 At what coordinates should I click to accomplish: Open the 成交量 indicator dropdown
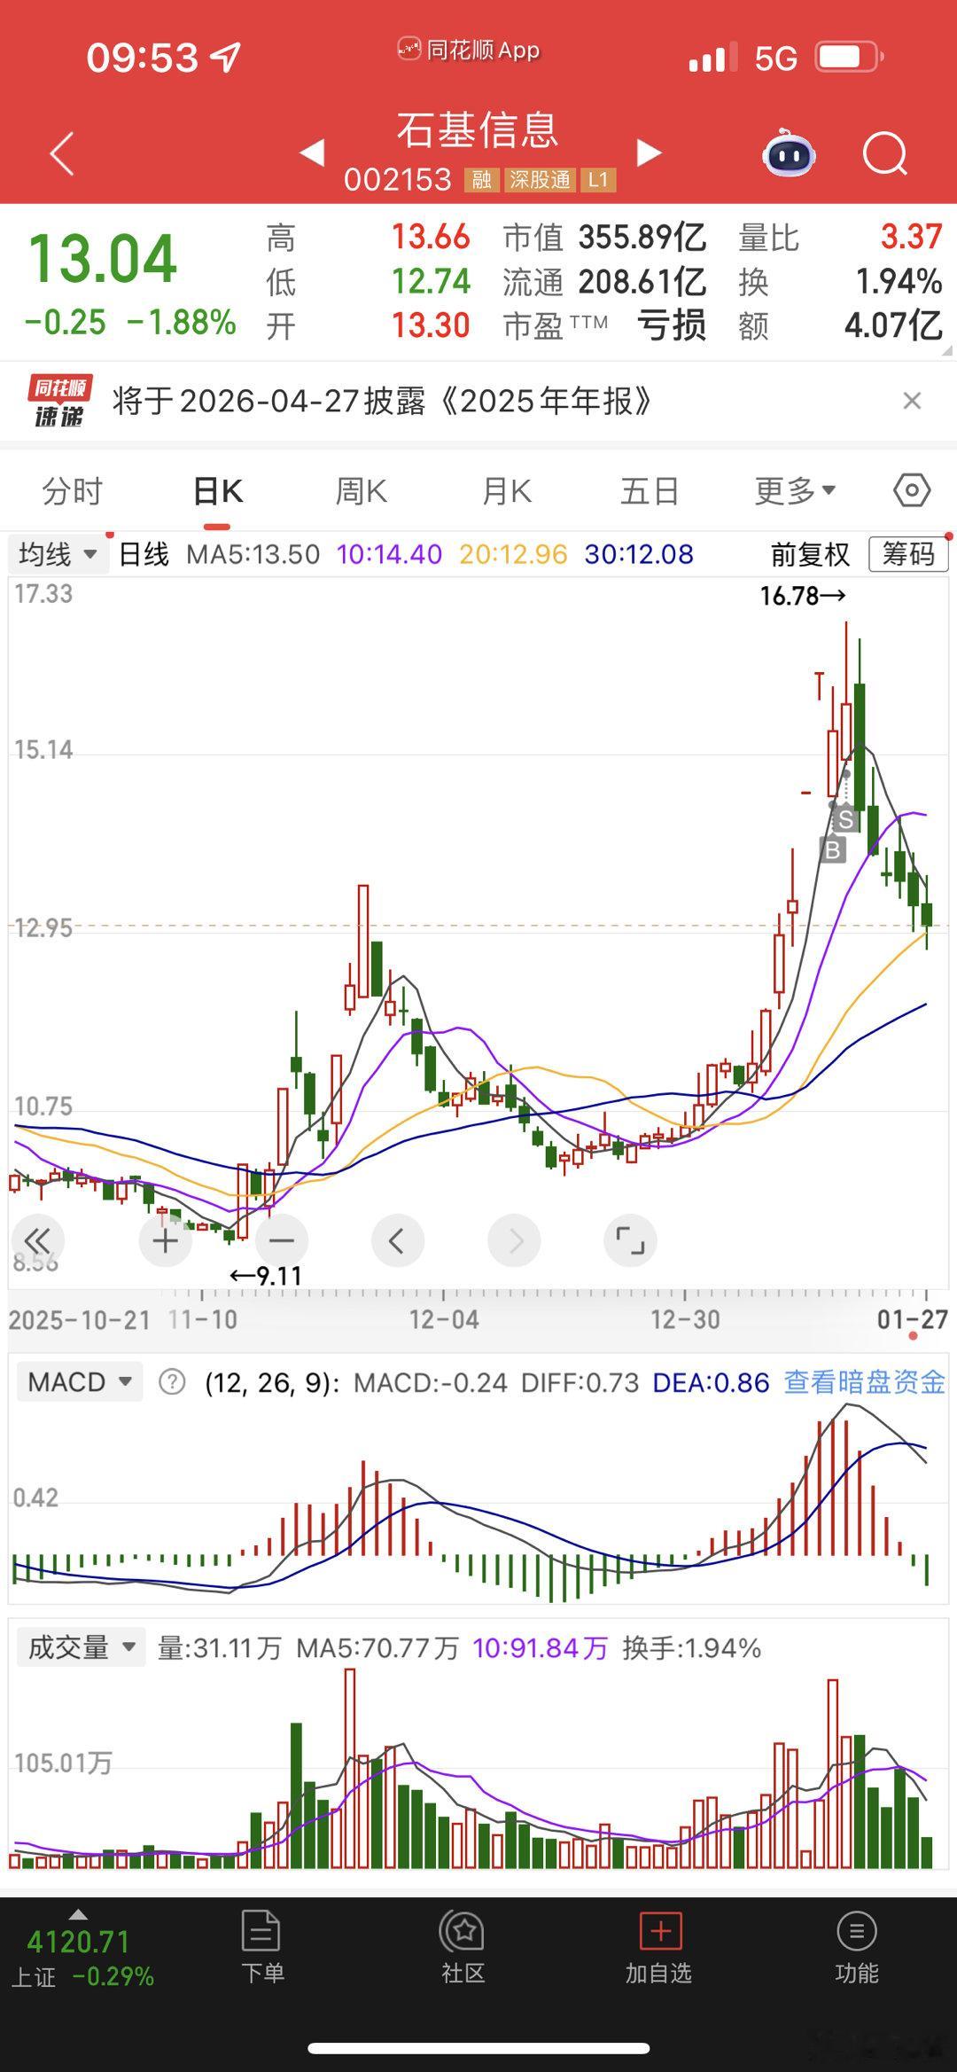click(x=81, y=1647)
